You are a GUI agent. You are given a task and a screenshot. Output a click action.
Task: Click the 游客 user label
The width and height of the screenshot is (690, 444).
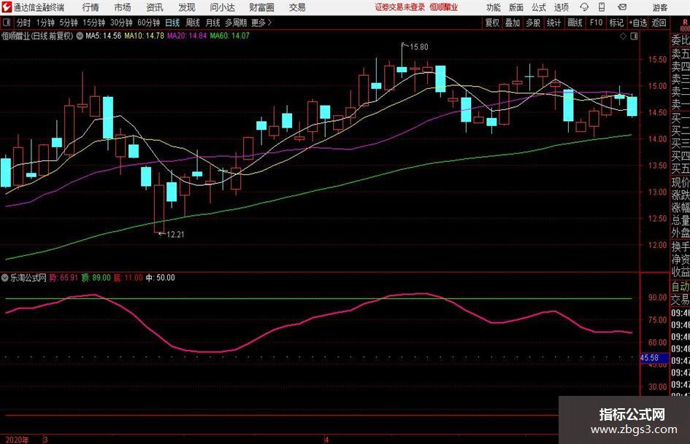(x=659, y=7)
